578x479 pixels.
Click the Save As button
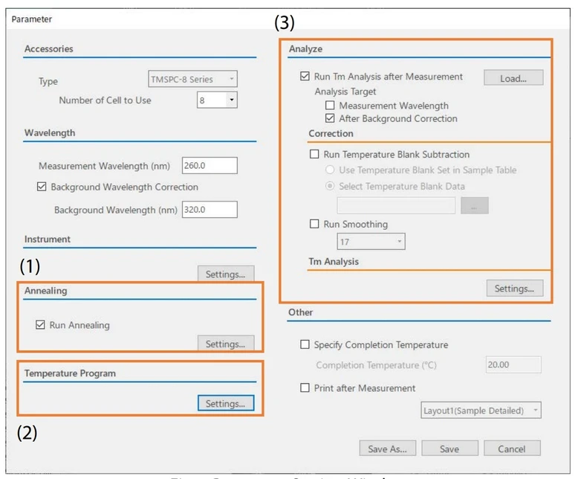pos(387,449)
